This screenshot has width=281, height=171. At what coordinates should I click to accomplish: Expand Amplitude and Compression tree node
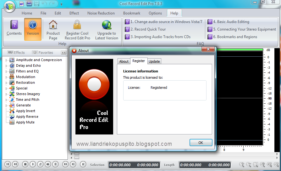7,60
